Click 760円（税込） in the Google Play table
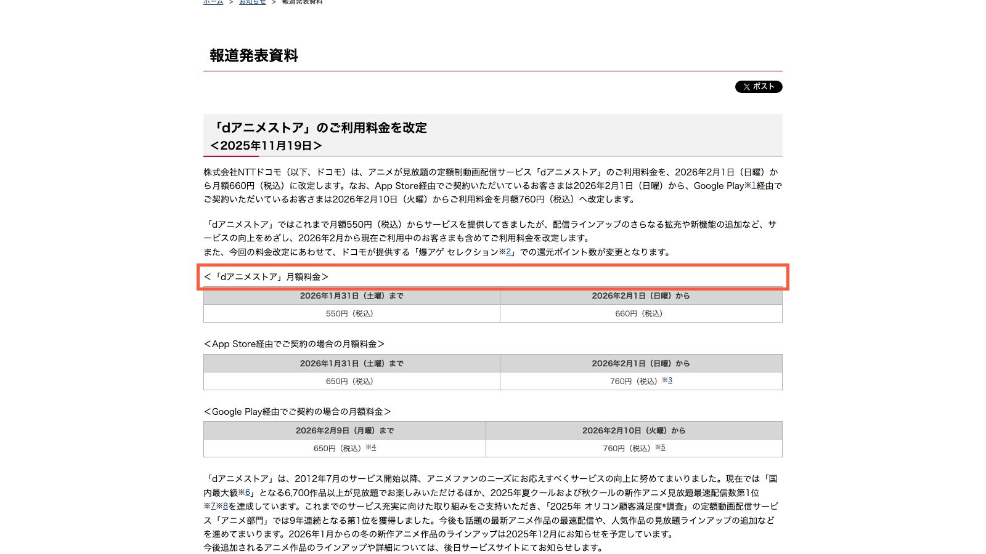The height and width of the screenshot is (554, 986). tap(634, 448)
